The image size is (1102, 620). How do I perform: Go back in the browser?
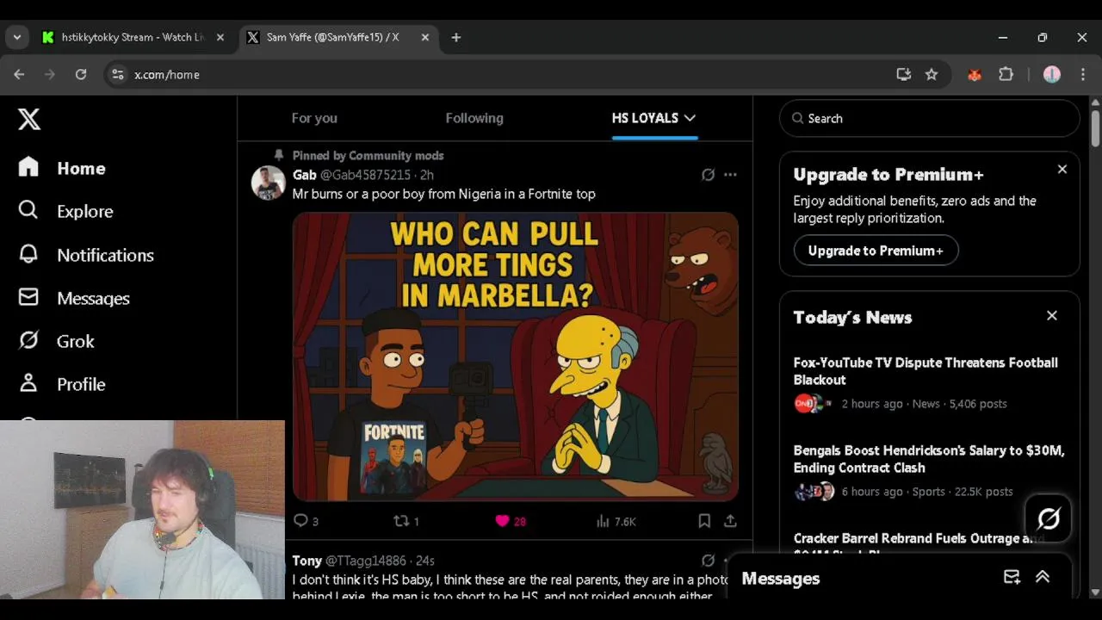pyautogui.click(x=19, y=75)
